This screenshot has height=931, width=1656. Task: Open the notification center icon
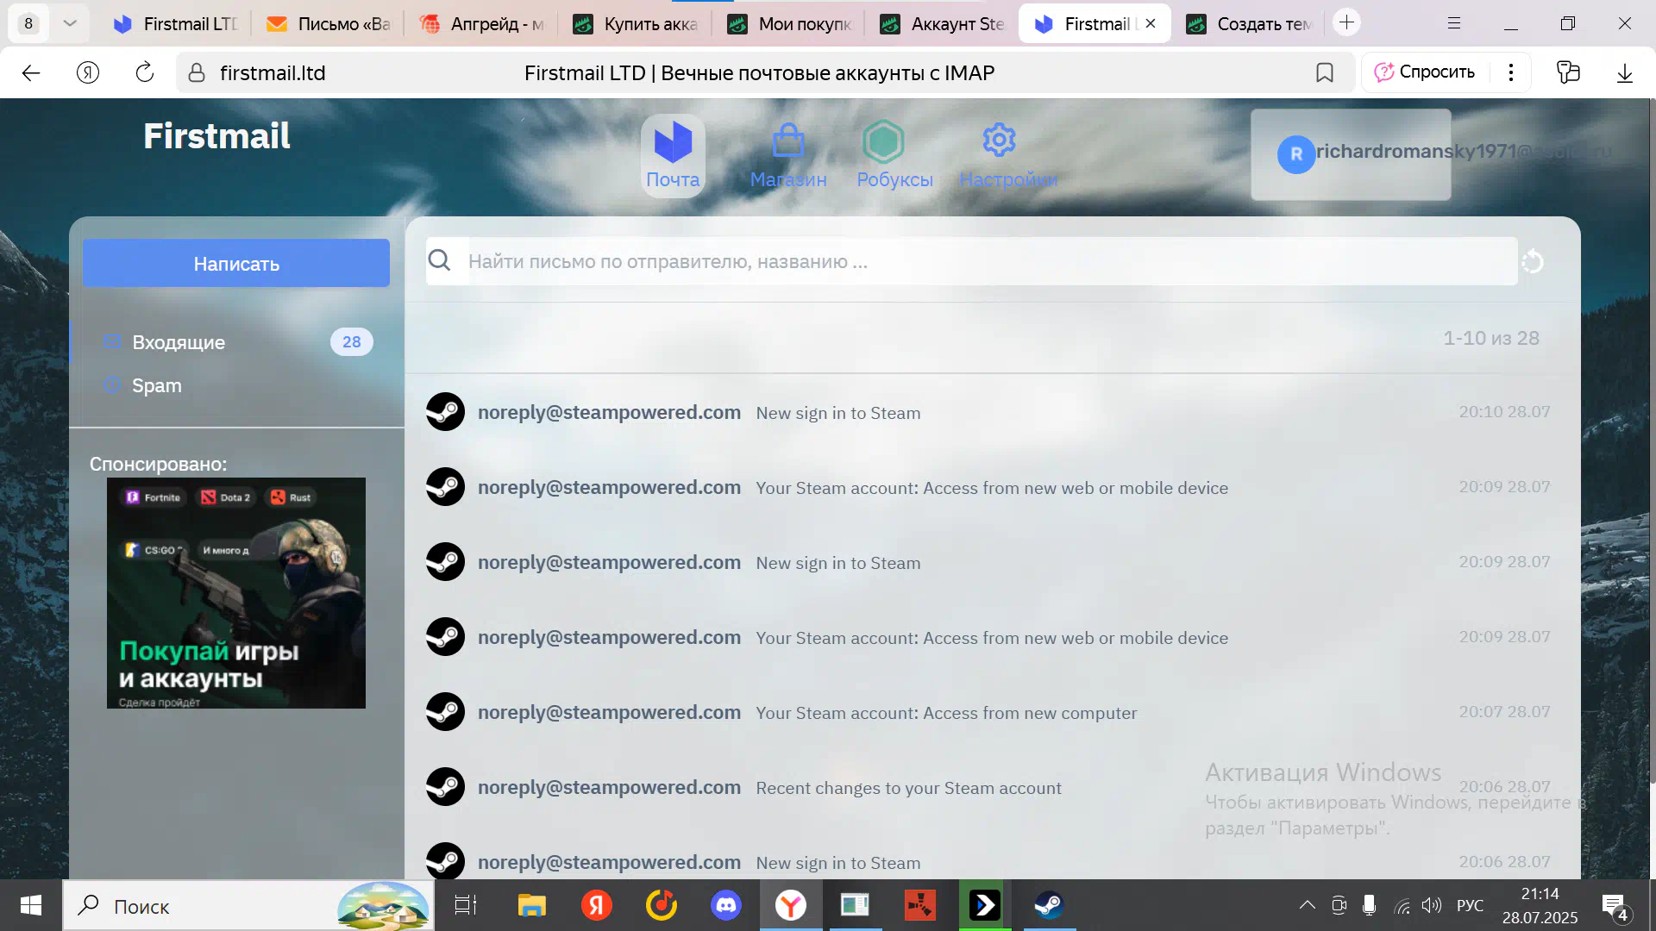tap(1615, 906)
